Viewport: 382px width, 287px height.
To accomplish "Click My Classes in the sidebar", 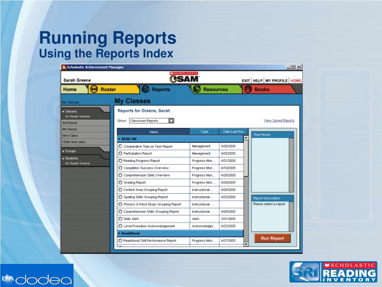I will (71, 102).
